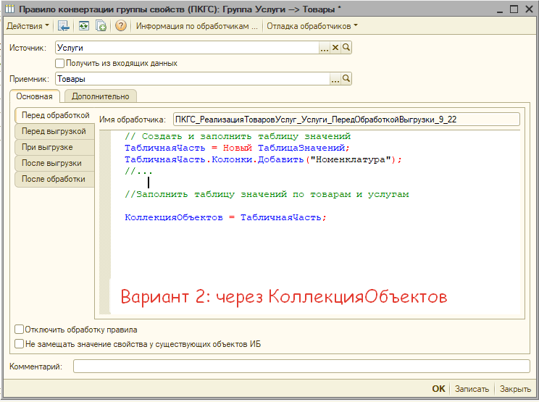The height and width of the screenshot is (402, 539).
Task: Click the Имя обработчика field
Action: (x=346, y=120)
